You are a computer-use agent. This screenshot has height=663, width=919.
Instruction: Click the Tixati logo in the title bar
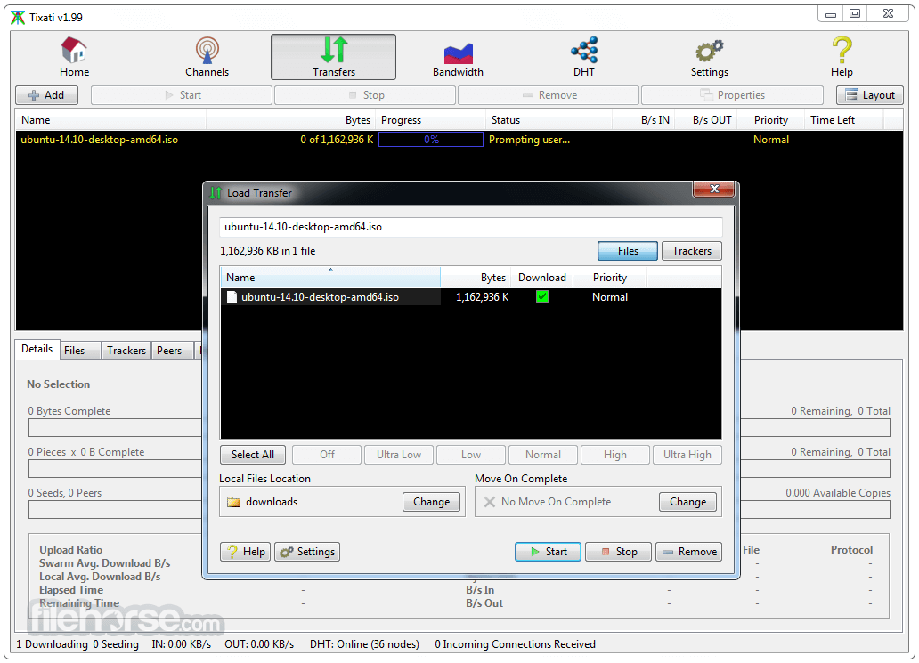pos(18,18)
